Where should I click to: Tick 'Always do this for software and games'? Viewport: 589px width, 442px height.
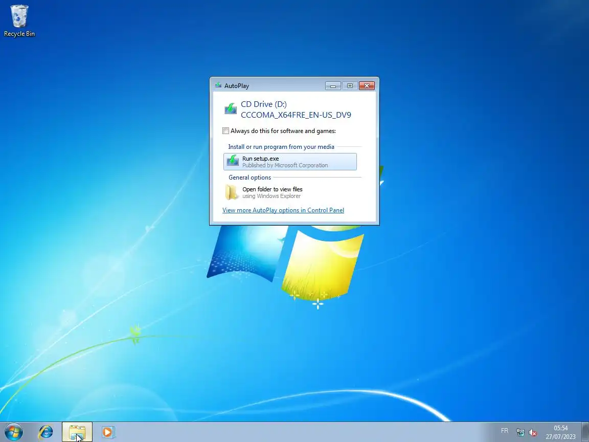[x=226, y=131]
